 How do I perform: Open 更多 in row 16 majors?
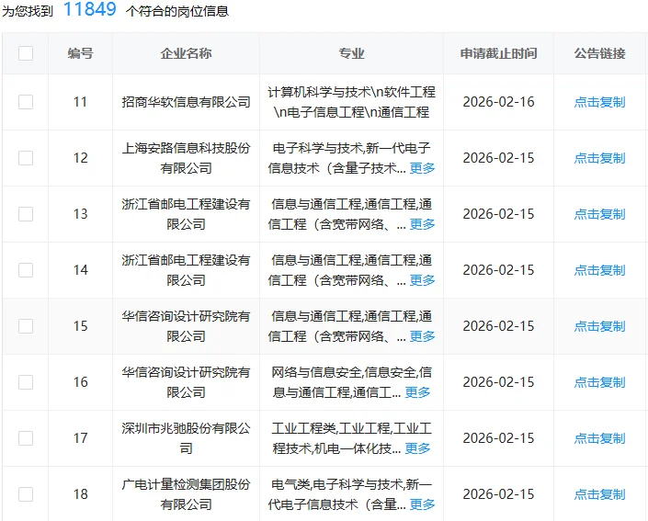[417, 392]
